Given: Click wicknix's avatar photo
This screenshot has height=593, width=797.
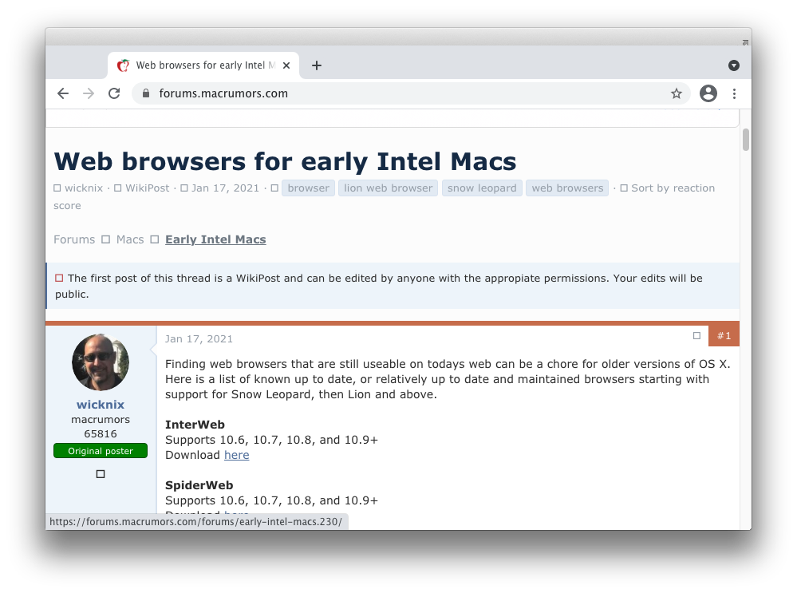Looking at the screenshot, I should (x=101, y=362).
